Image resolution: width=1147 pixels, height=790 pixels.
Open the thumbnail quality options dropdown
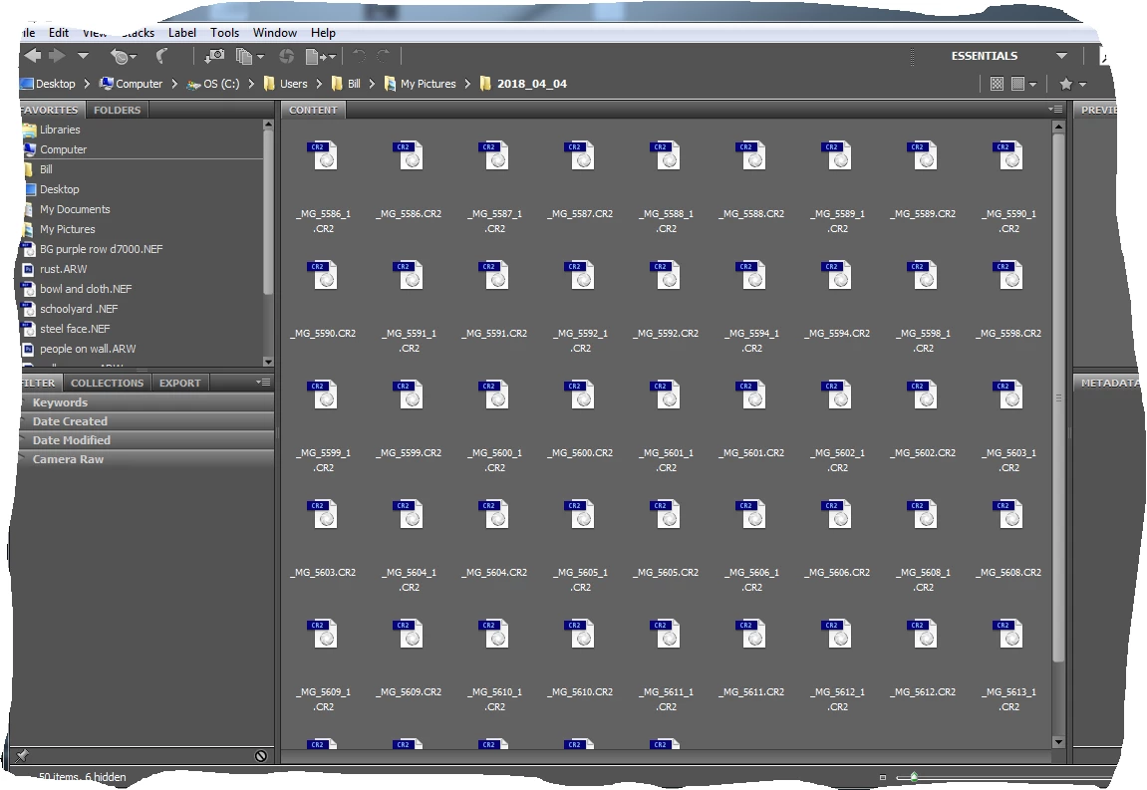click(1023, 84)
